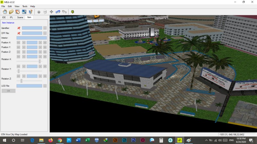Decrease Rotation Z with the single < button
The width and height of the screenshot is (257, 144).
[24, 76]
